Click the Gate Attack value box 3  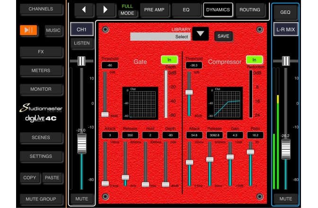click(110, 135)
